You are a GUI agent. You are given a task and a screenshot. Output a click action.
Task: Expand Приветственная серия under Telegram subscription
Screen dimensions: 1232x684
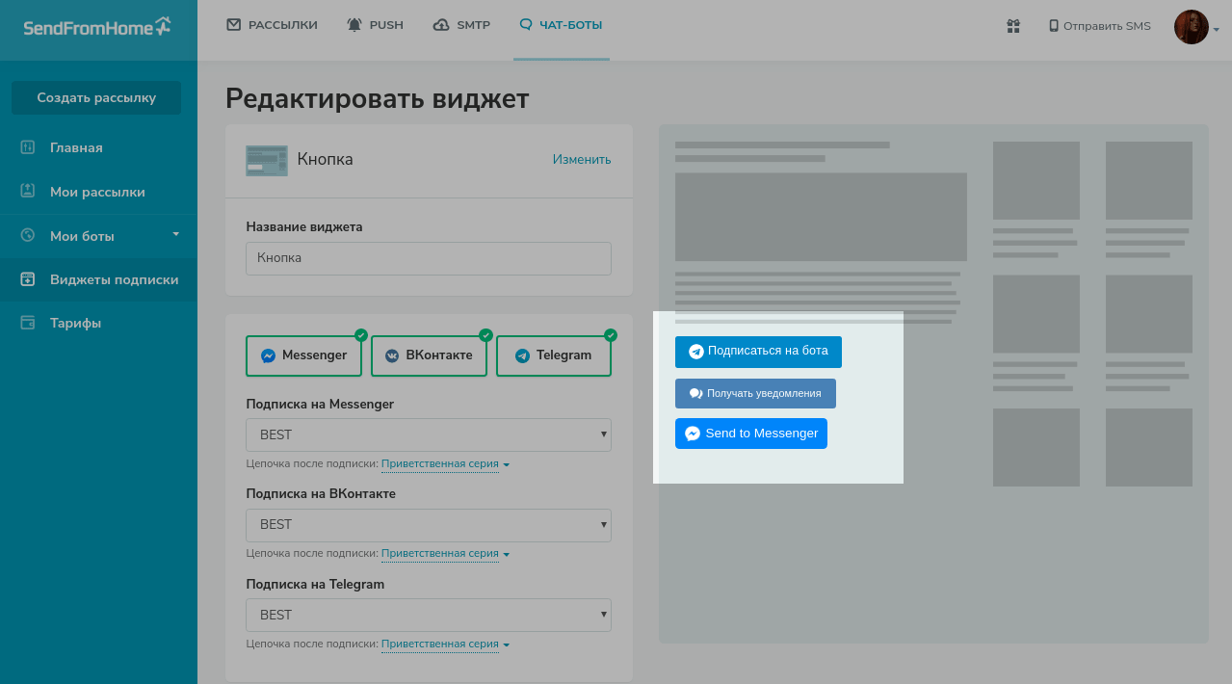point(445,645)
